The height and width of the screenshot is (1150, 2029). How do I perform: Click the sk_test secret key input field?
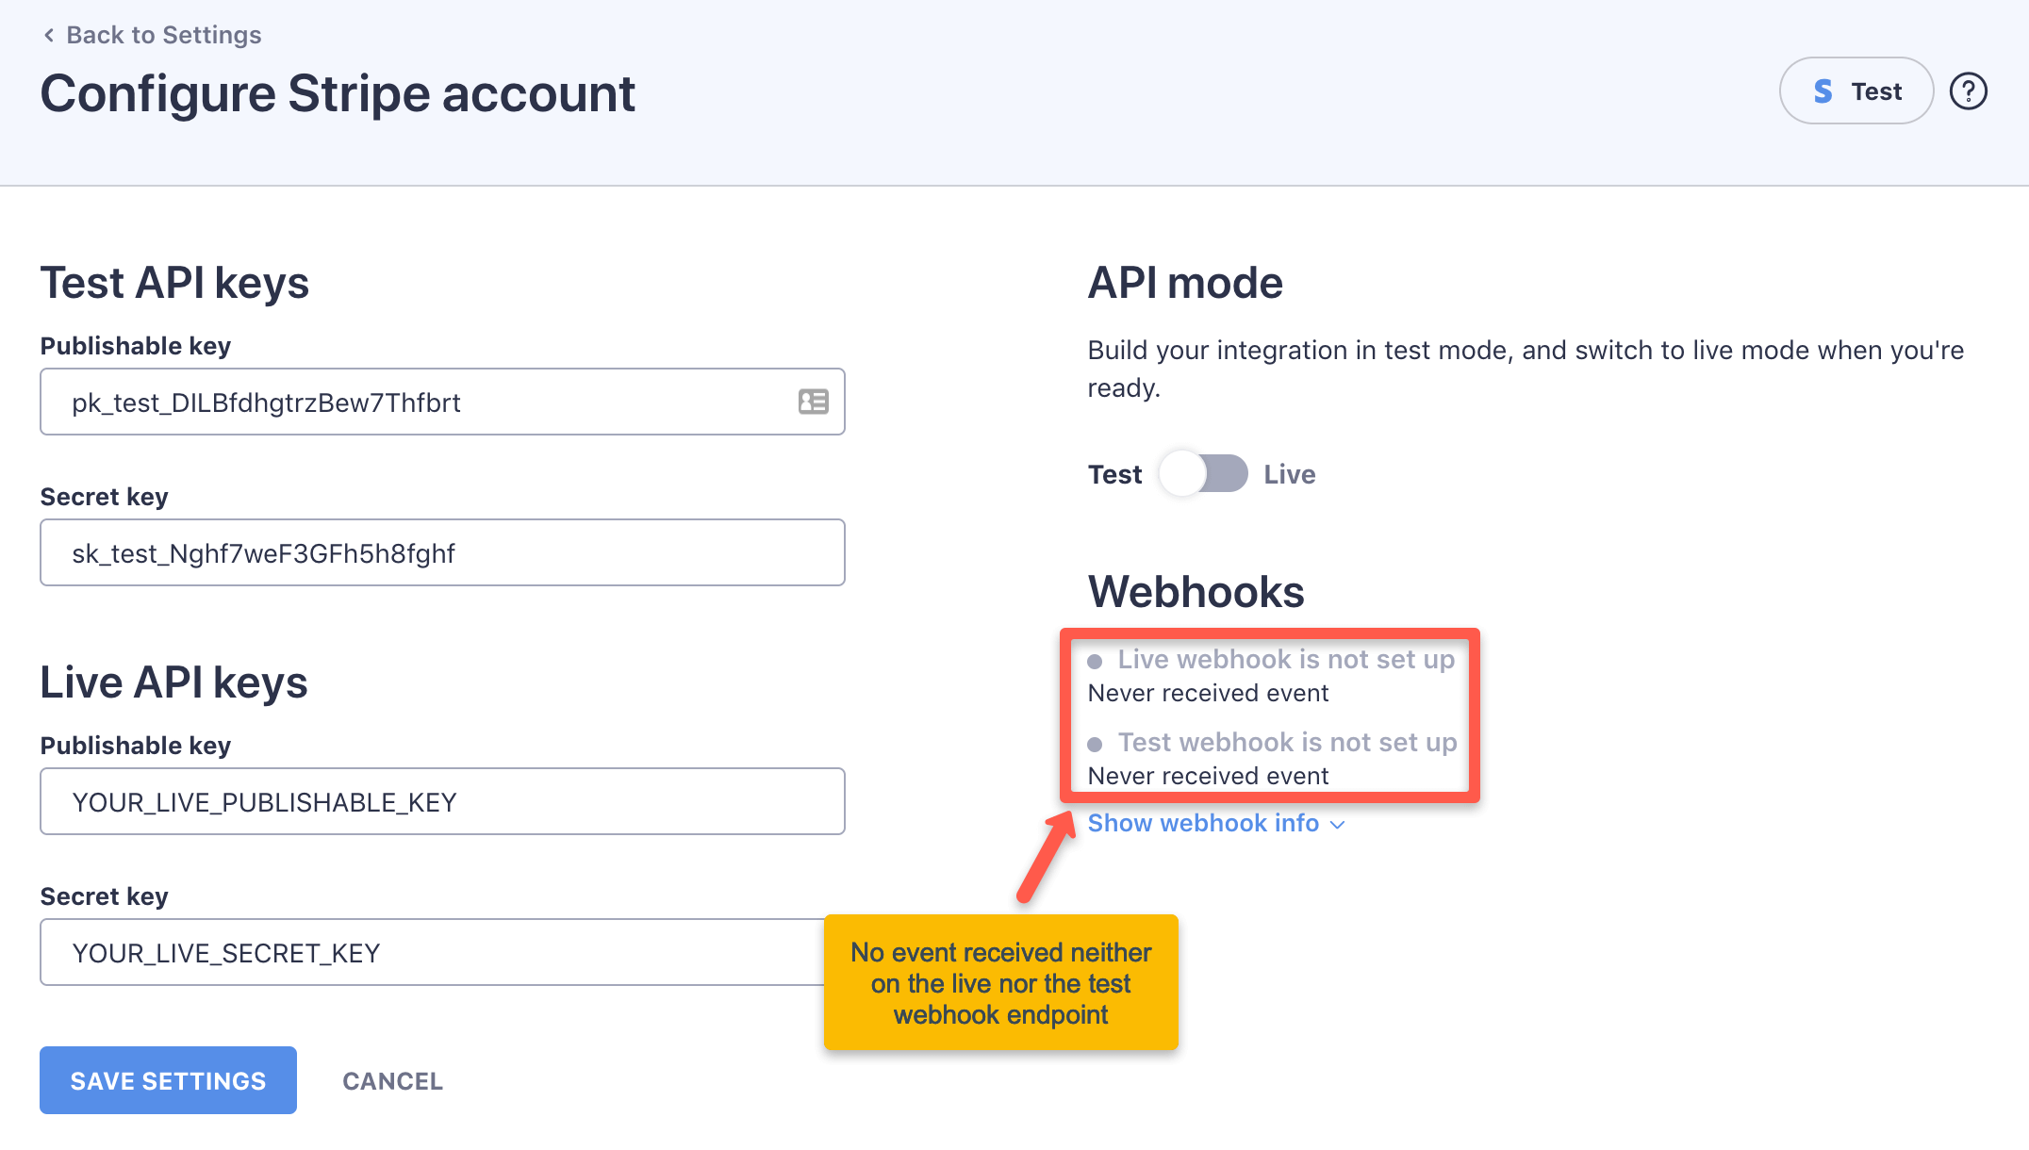pyautogui.click(x=441, y=552)
